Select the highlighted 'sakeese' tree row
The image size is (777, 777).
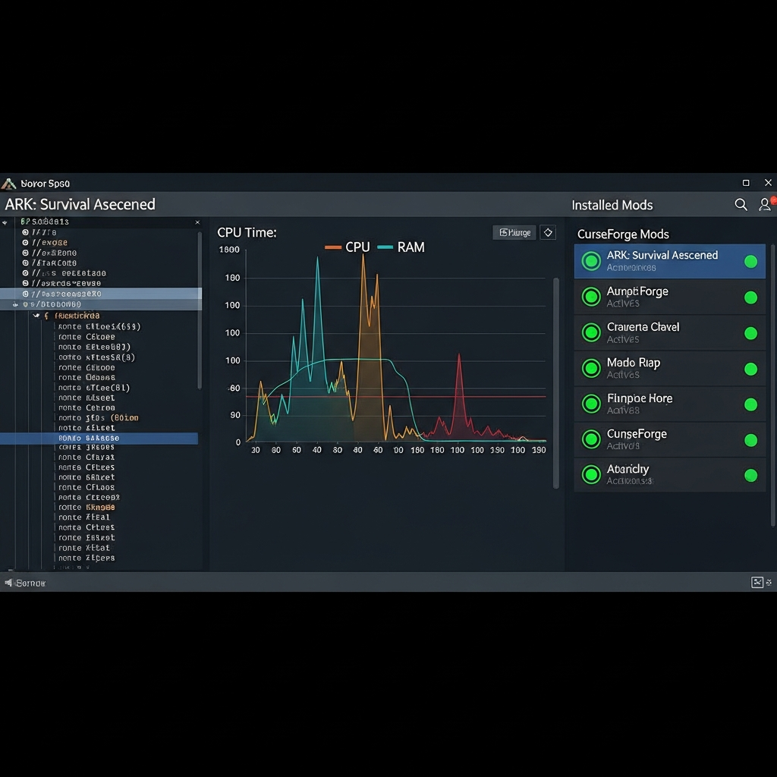point(99,438)
